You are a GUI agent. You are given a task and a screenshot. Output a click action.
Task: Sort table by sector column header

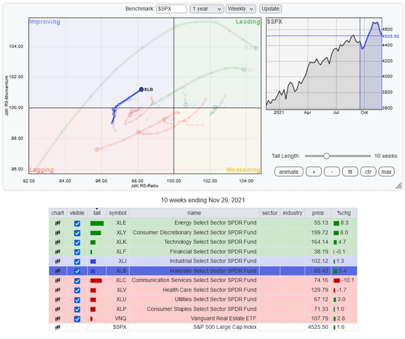click(270, 213)
